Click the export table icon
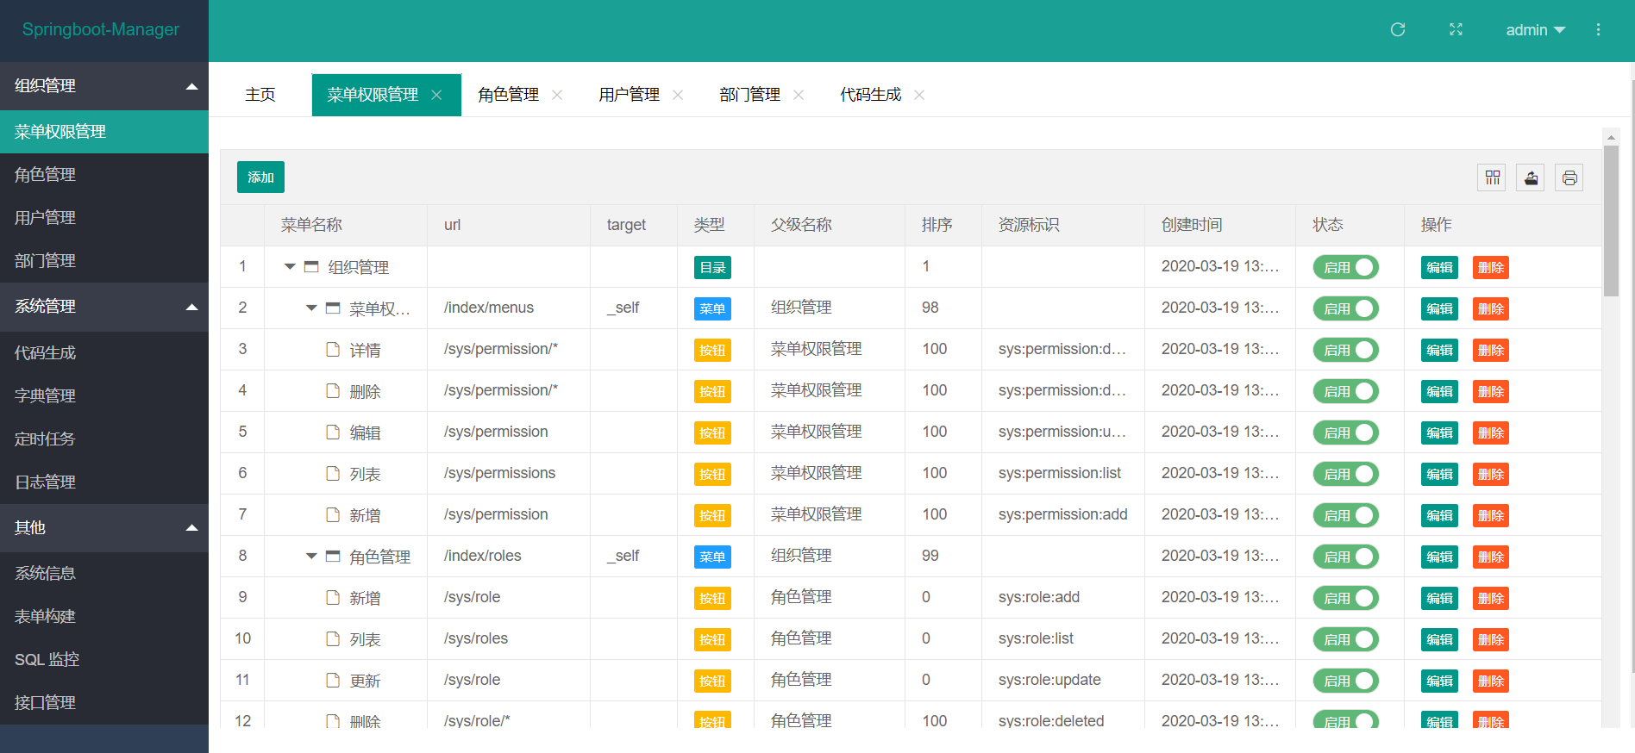 click(1531, 177)
